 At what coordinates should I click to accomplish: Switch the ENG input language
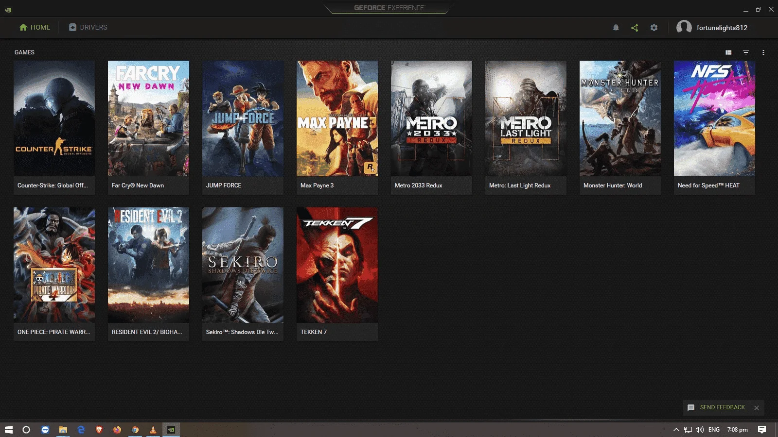(714, 430)
